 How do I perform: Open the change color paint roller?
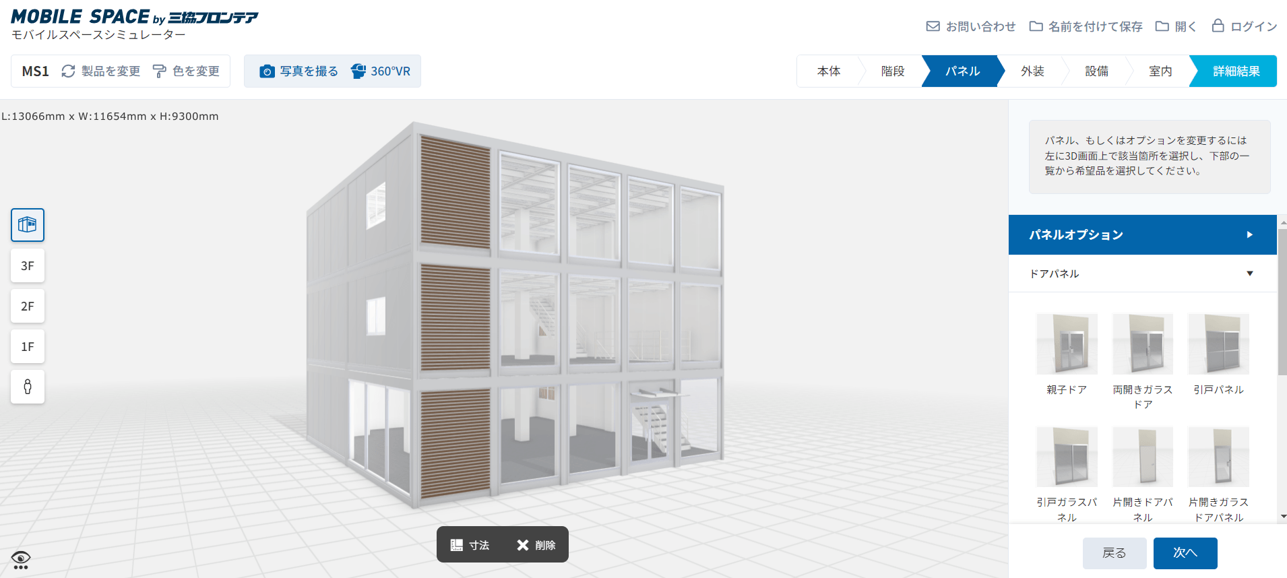(x=160, y=71)
